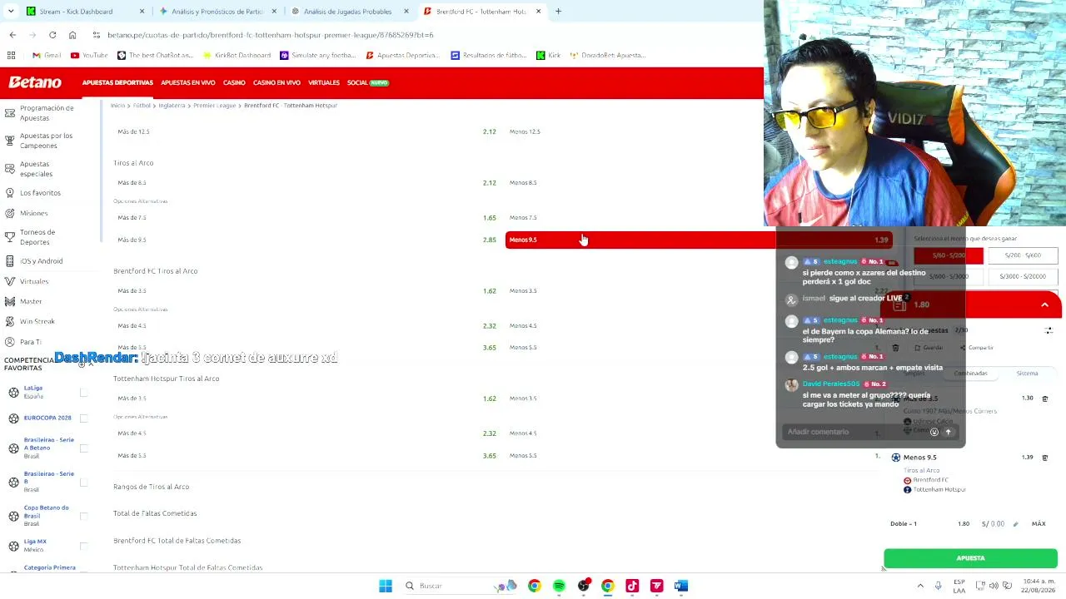Viewport: 1066px width, 599px height.
Task: Open the Gmail bookmark
Action: pos(47,55)
